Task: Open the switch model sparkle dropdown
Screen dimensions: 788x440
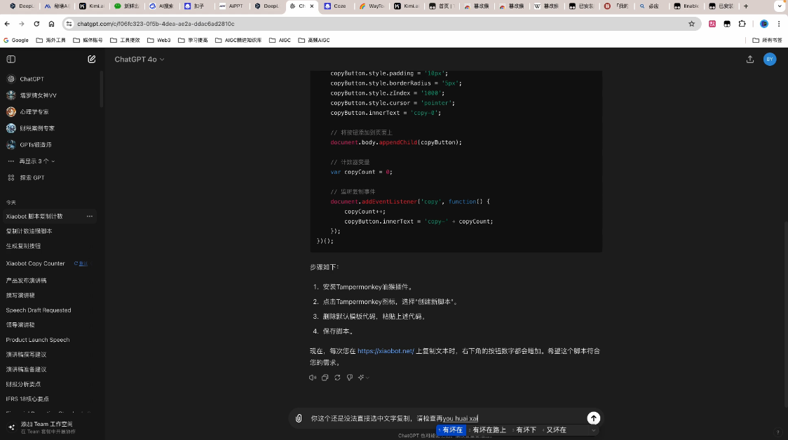Action: click(x=363, y=378)
